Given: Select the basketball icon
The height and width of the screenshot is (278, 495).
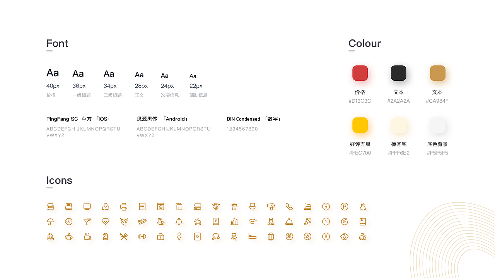Looking at the screenshot, I should click(x=307, y=237).
